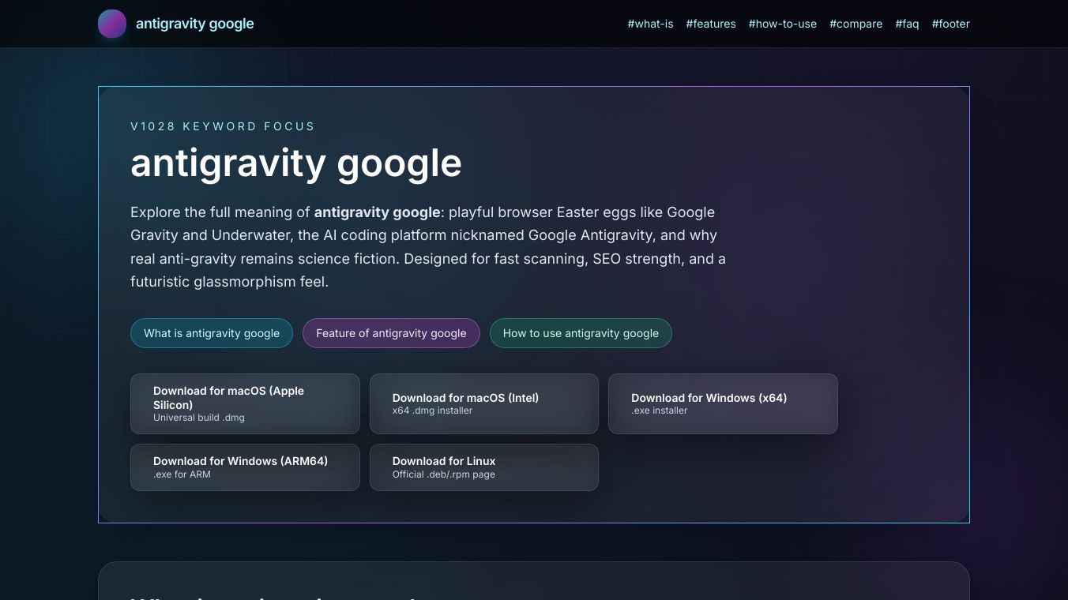This screenshot has height=600, width=1068.
Task: Jump to #footer from the header
Action: click(950, 24)
